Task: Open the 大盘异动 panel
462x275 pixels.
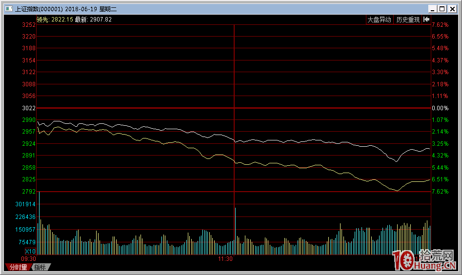Action: coord(379,20)
